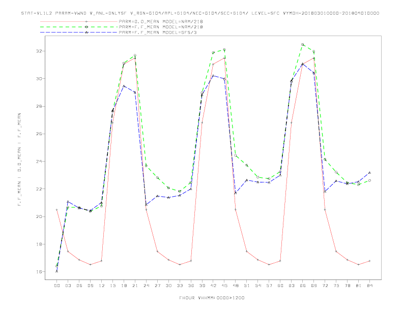Click y-axis tick value 22
The width and height of the screenshot is (403, 311).
click(x=39, y=189)
